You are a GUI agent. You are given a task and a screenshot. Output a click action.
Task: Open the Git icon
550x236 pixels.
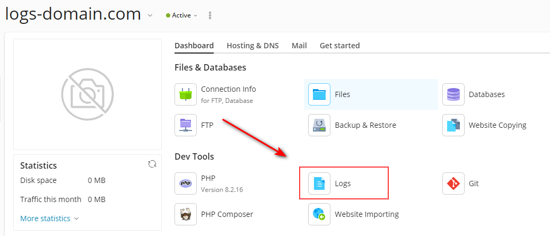tap(453, 183)
